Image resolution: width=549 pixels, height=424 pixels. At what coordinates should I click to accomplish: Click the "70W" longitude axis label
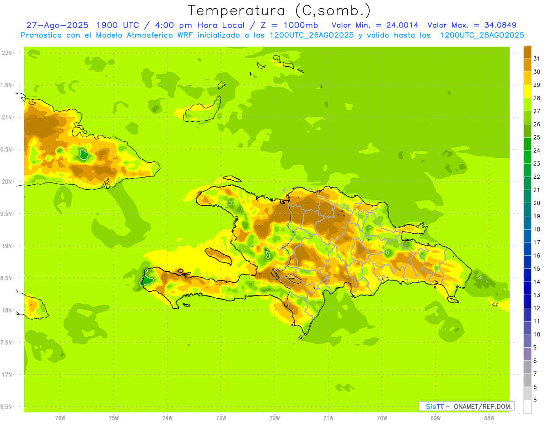382,418
